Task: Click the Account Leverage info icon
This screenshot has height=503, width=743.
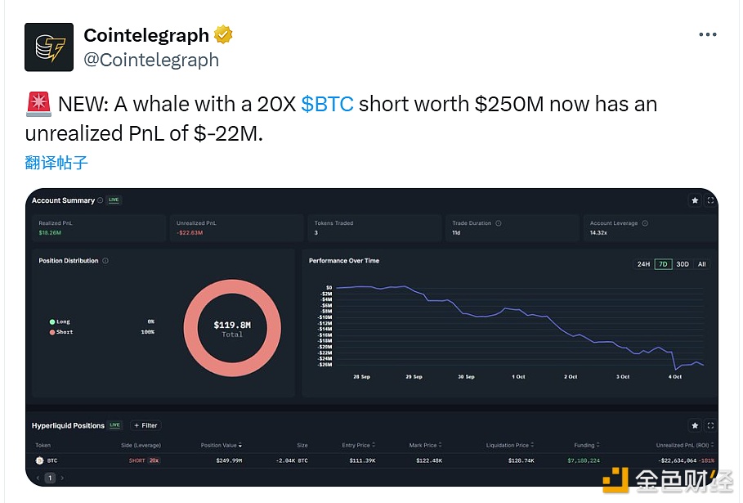Action: point(645,223)
